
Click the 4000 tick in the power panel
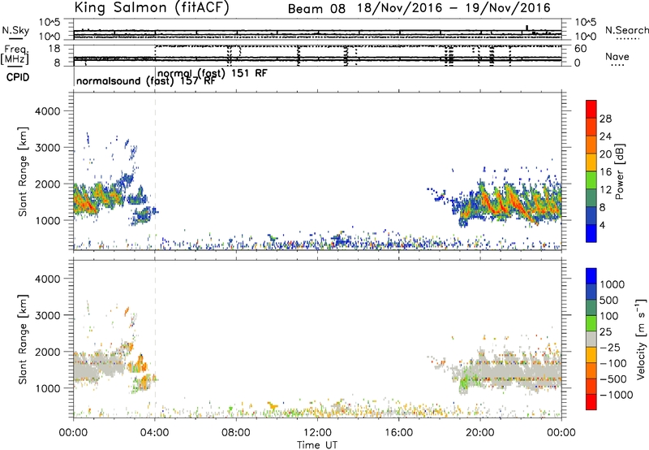48,111
